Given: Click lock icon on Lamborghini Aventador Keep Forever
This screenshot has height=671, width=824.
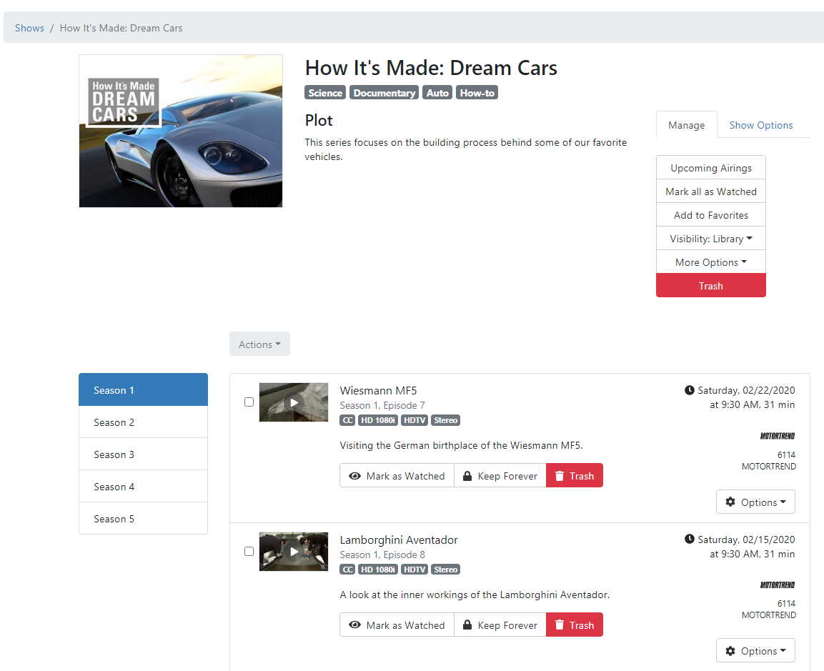Looking at the screenshot, I should (467, 625).
